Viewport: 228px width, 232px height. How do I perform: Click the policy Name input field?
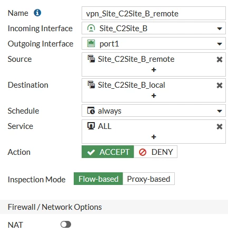pos(154,13)
